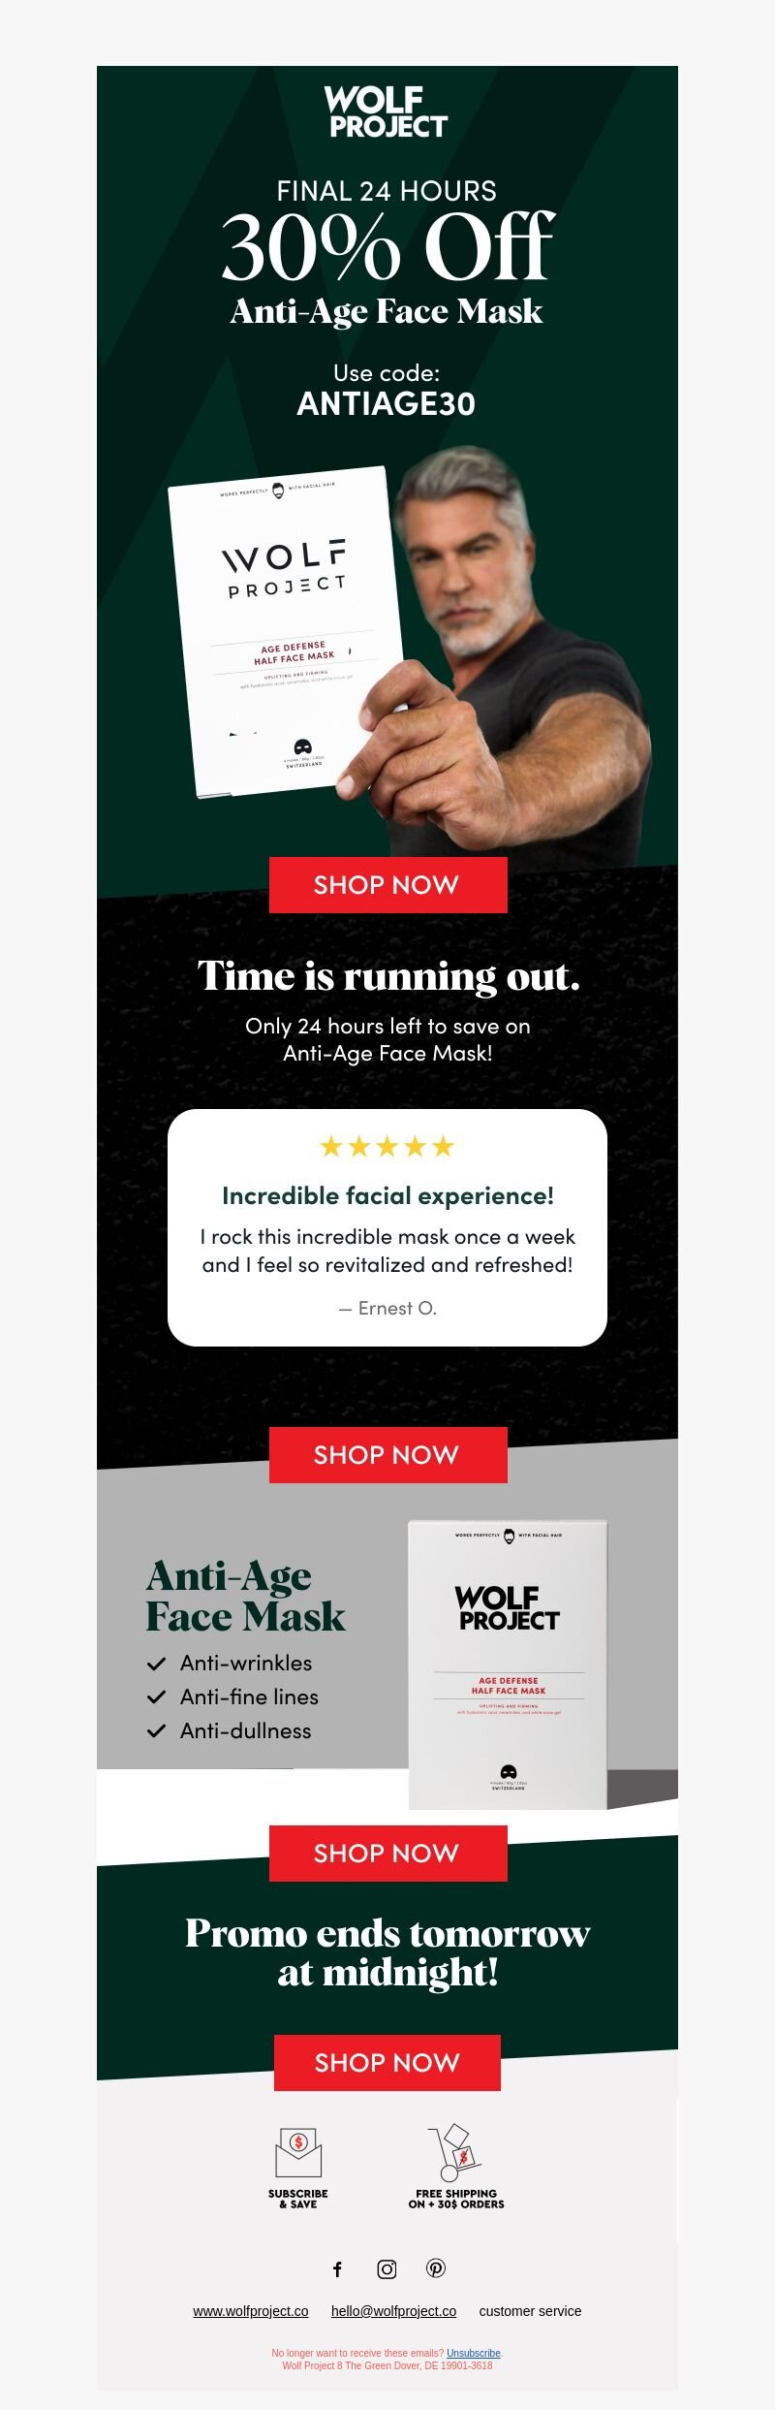Viewport: 775px width, 2410px height.
Task: Click the five-star rating row
Action: click(x=387, y=1147)
